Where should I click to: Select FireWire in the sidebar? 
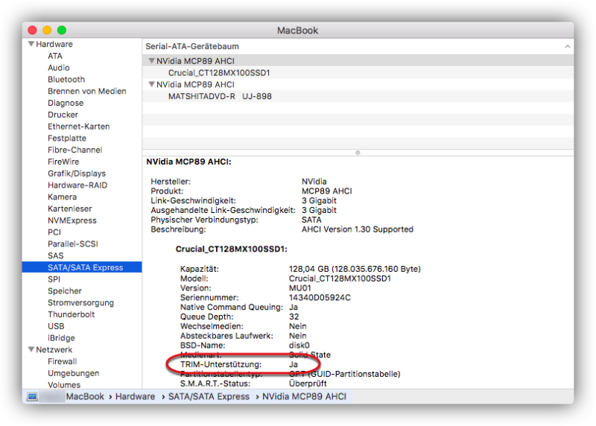tap(63, 162)
